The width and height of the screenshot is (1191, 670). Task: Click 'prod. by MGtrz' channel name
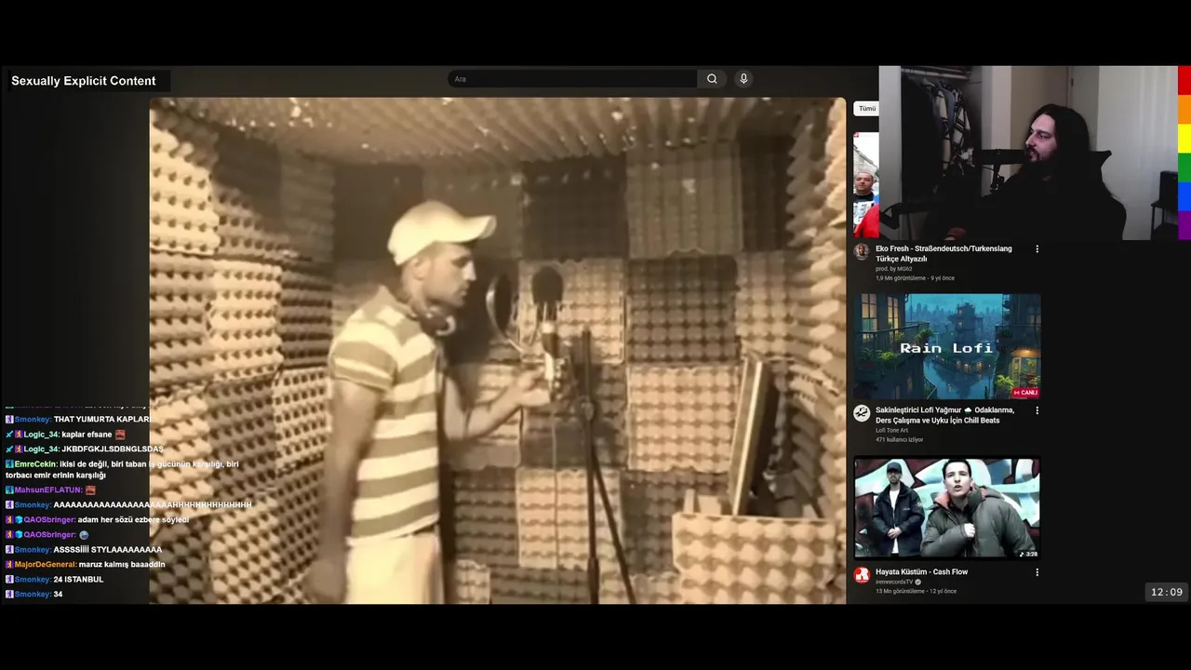[x=893, y=269]
